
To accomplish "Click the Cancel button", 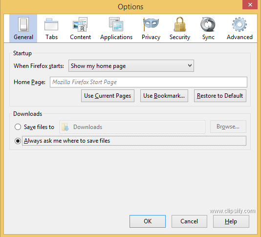I will 189,221.
